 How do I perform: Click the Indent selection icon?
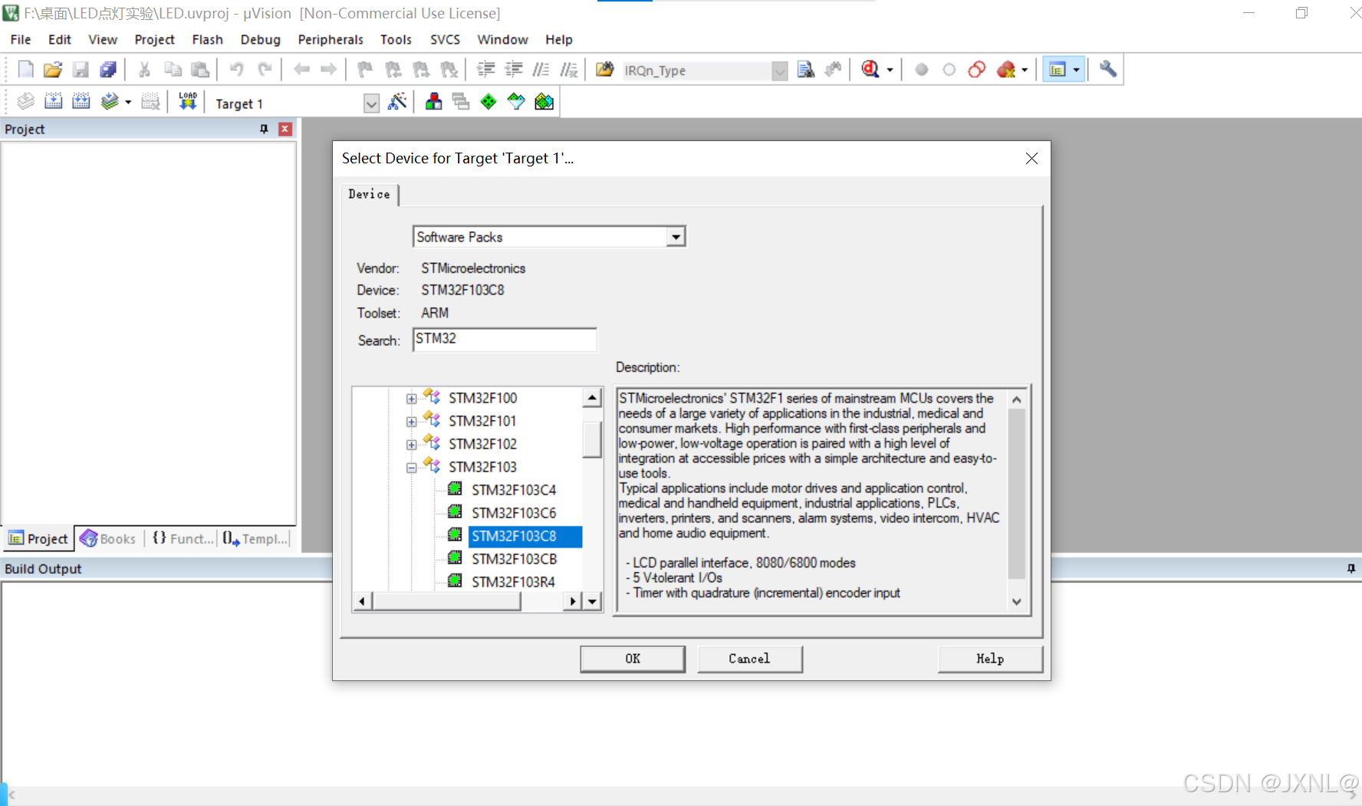tap(485, 70)
